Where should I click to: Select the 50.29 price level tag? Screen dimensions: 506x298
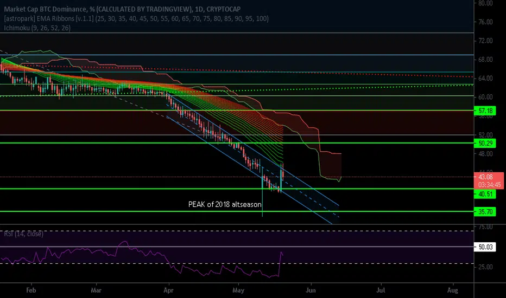[485, 143]
